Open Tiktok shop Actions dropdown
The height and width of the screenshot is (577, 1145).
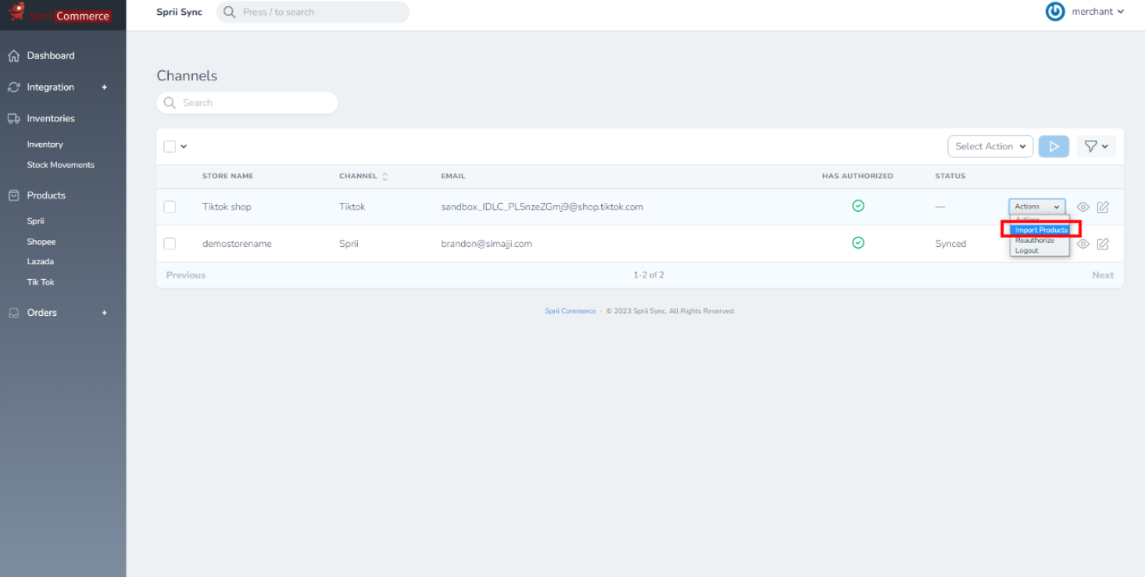[1037, 206]
